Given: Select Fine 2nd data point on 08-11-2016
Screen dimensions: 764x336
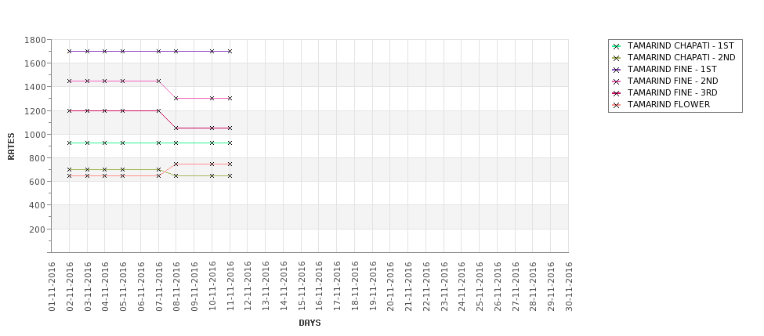Looking at the screenshot, I should point(176,99).
